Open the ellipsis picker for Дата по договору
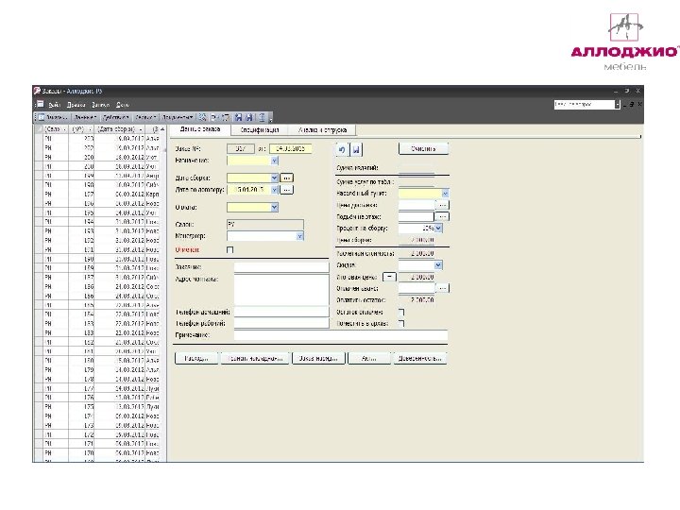 pyautogui.click(x=286, y=190)
